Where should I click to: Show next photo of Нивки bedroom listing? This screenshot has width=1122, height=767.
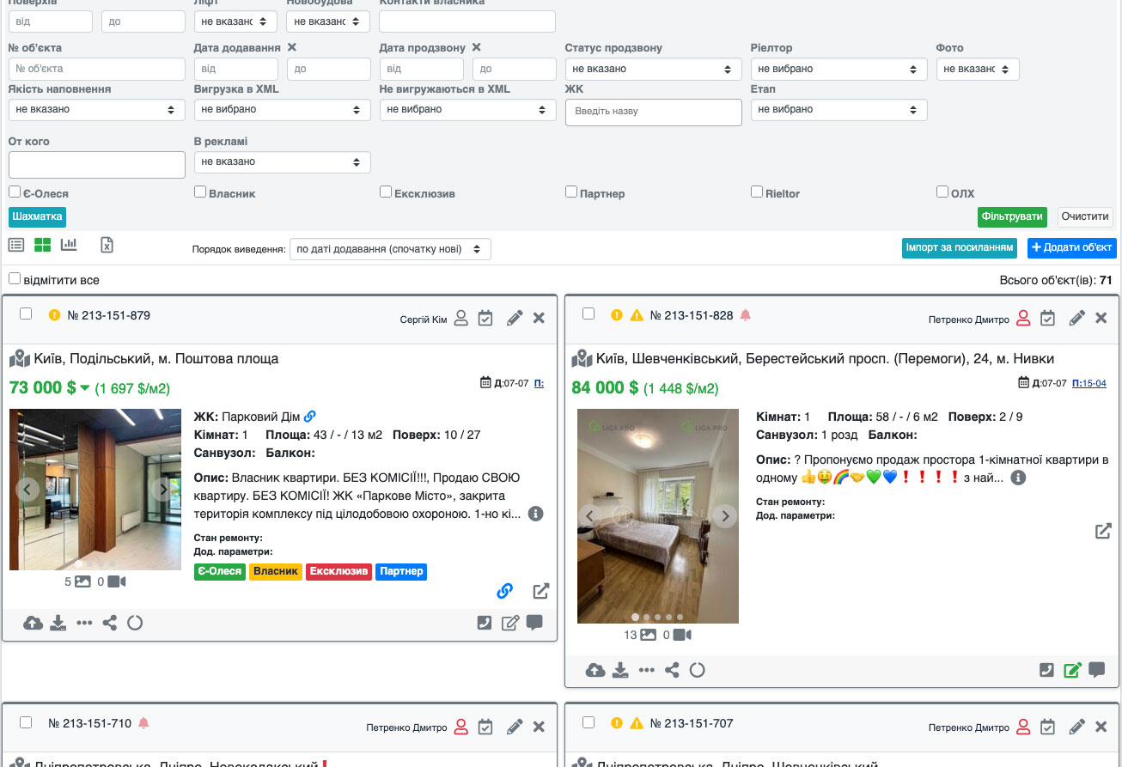(726, 515)
